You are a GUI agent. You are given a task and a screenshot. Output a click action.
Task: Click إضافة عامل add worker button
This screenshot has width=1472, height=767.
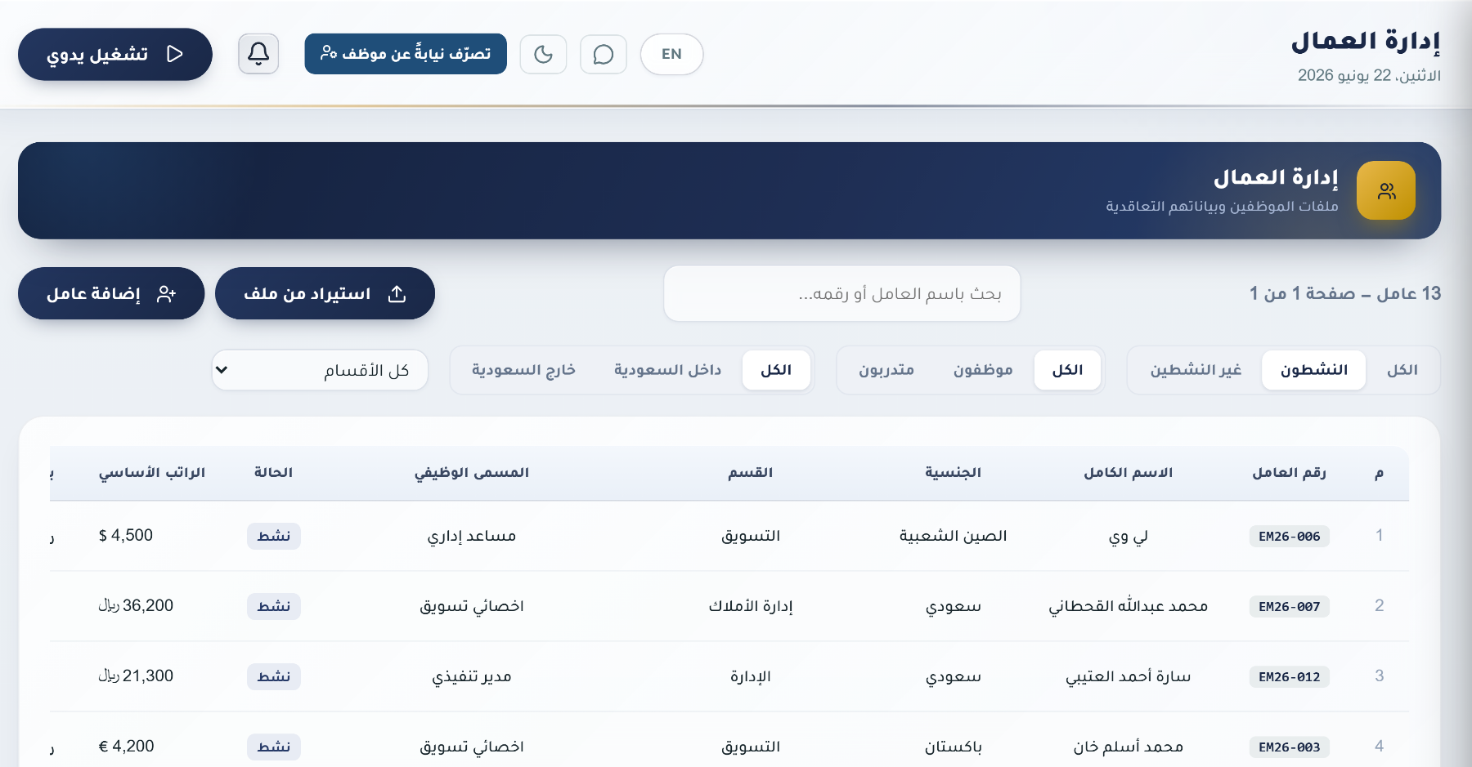[111, 293]
